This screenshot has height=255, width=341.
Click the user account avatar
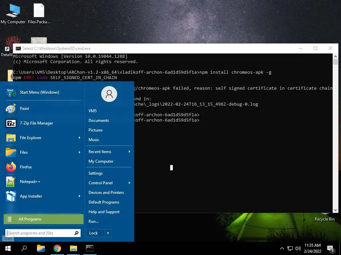pos(109,94)
